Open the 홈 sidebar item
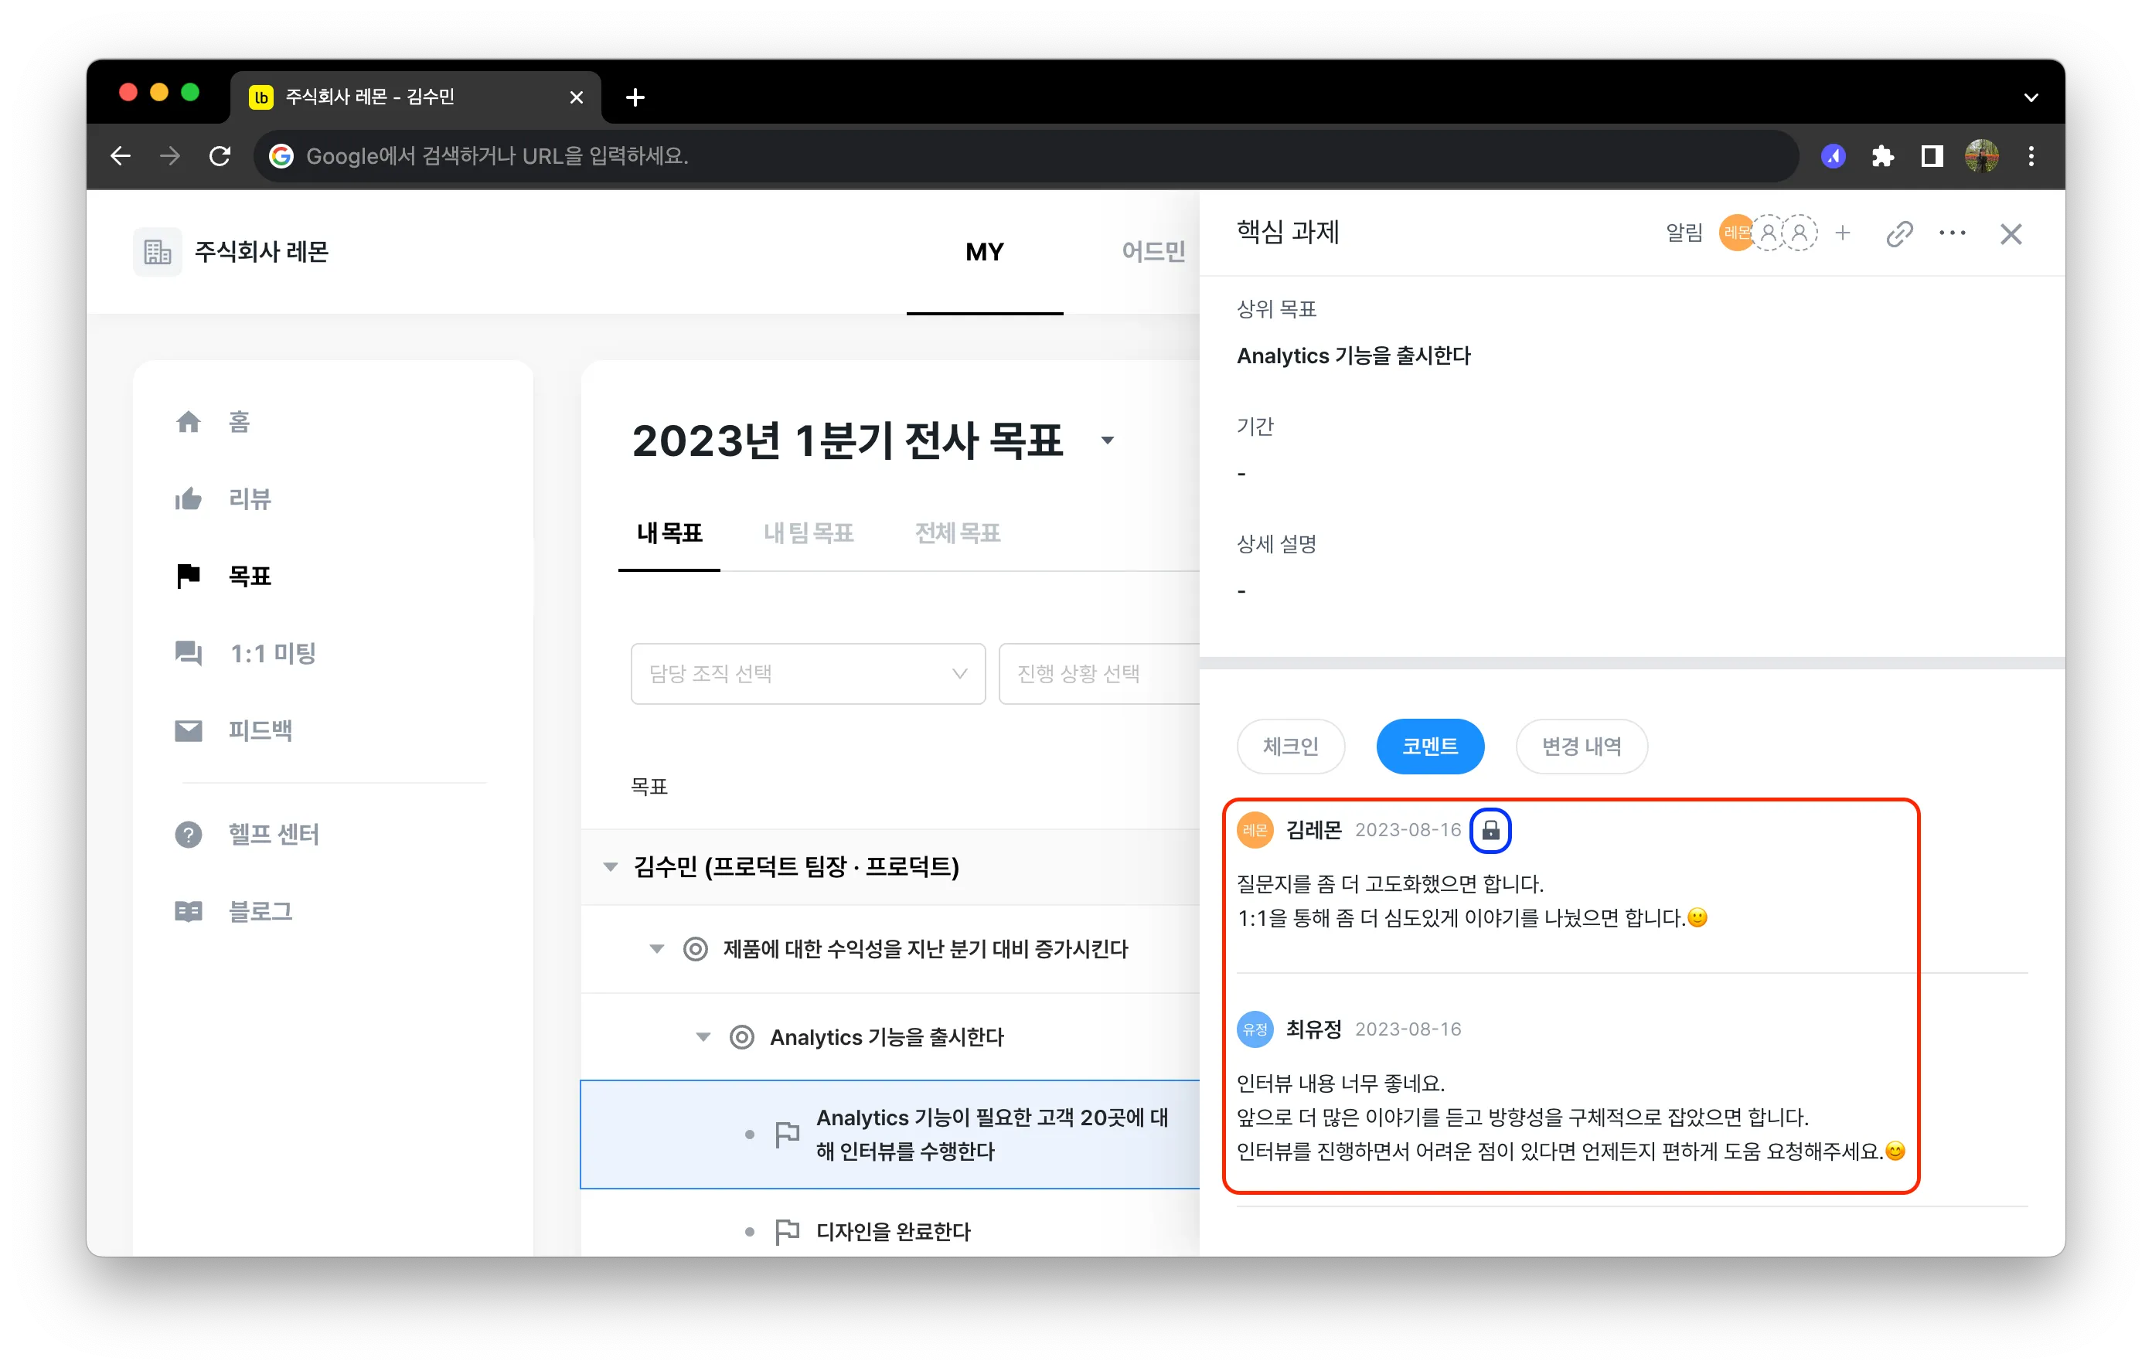 tap(213, 422)
